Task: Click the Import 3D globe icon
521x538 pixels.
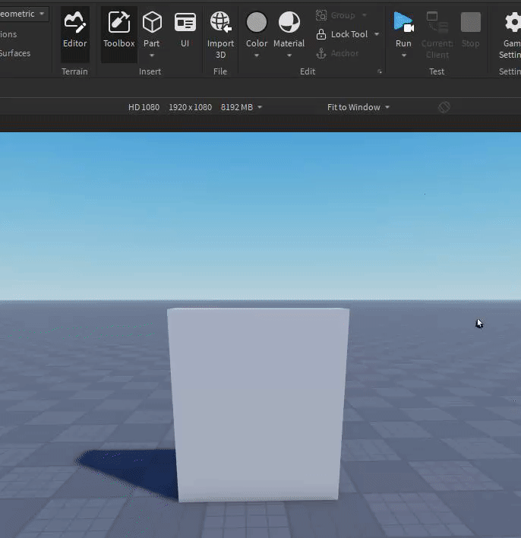Action: pos(220,22)
